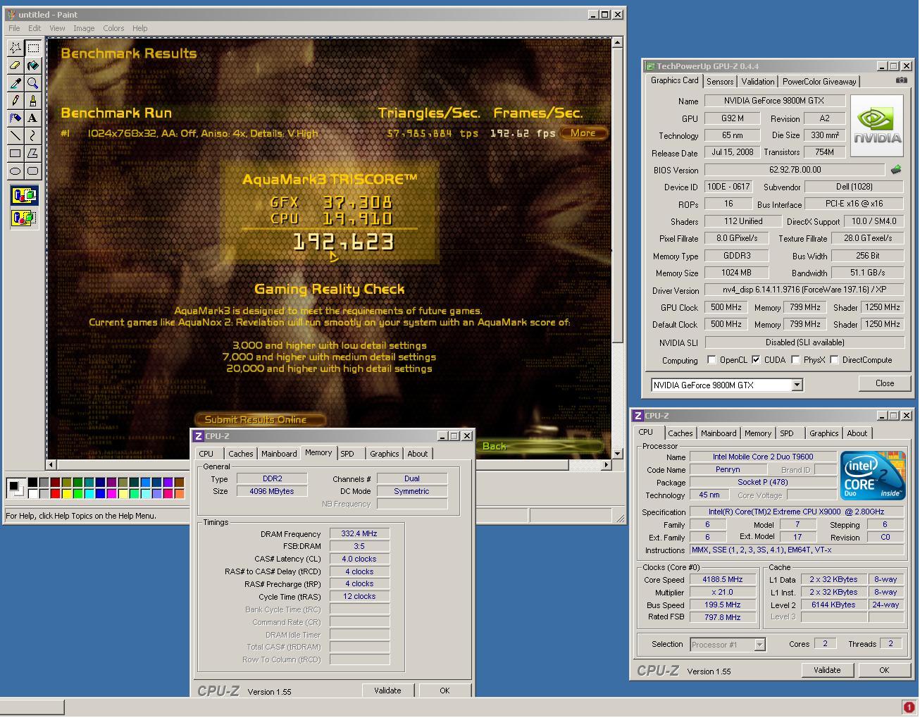Select the Text tool in Paint

coord(32,118)
